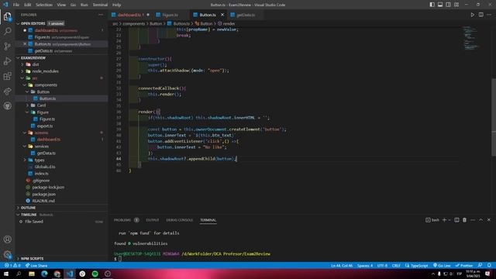
Task: Split the editor to the right
Action: click(480, 15)
